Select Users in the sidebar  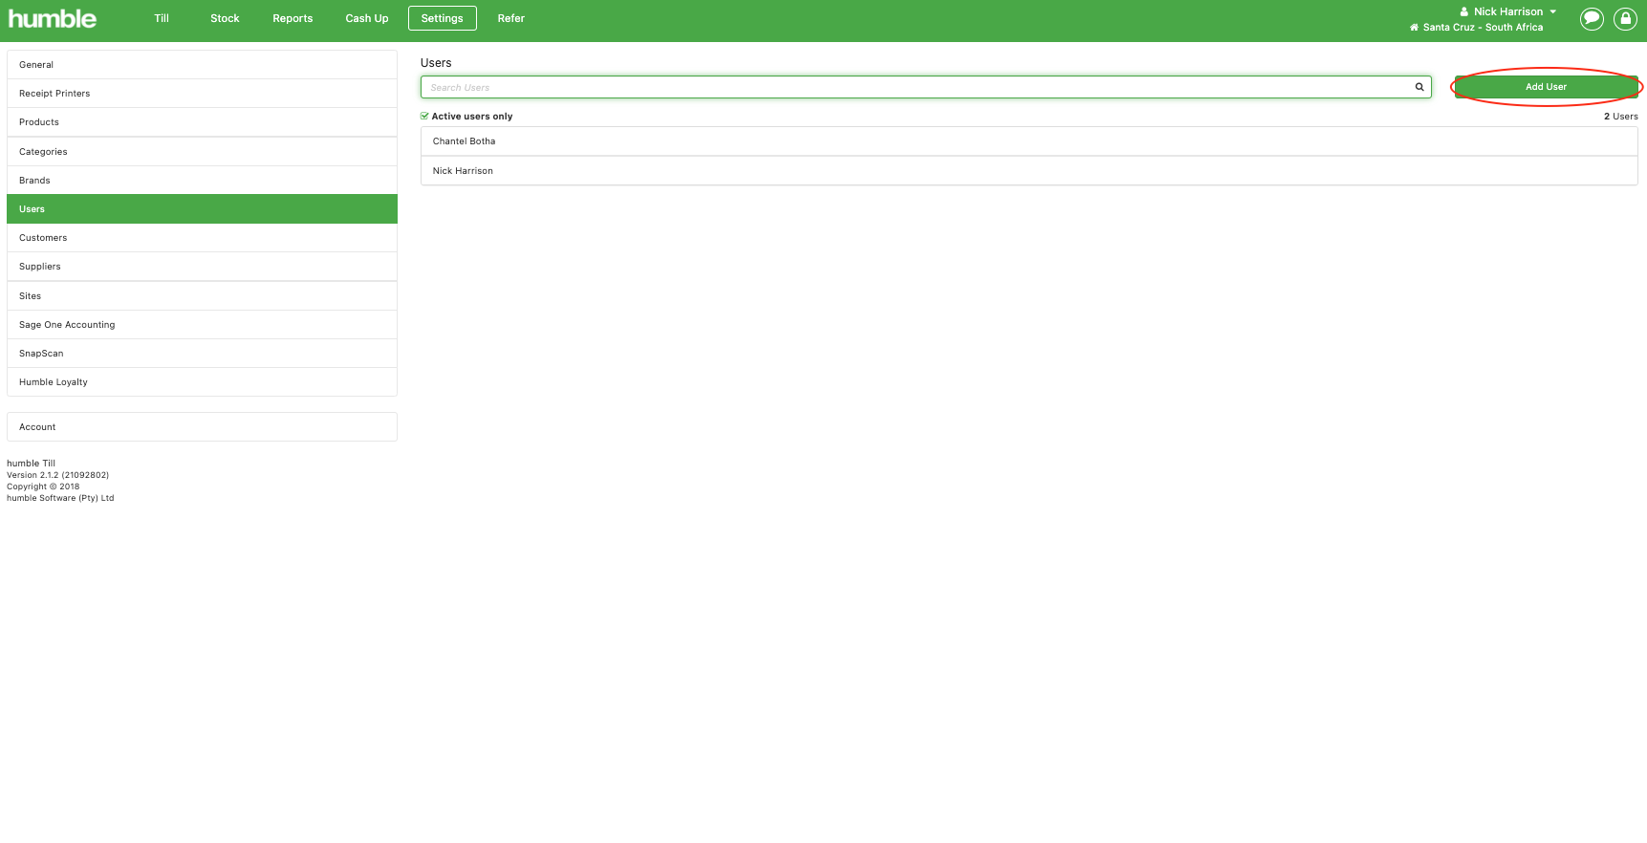click(x=202, y=209)
